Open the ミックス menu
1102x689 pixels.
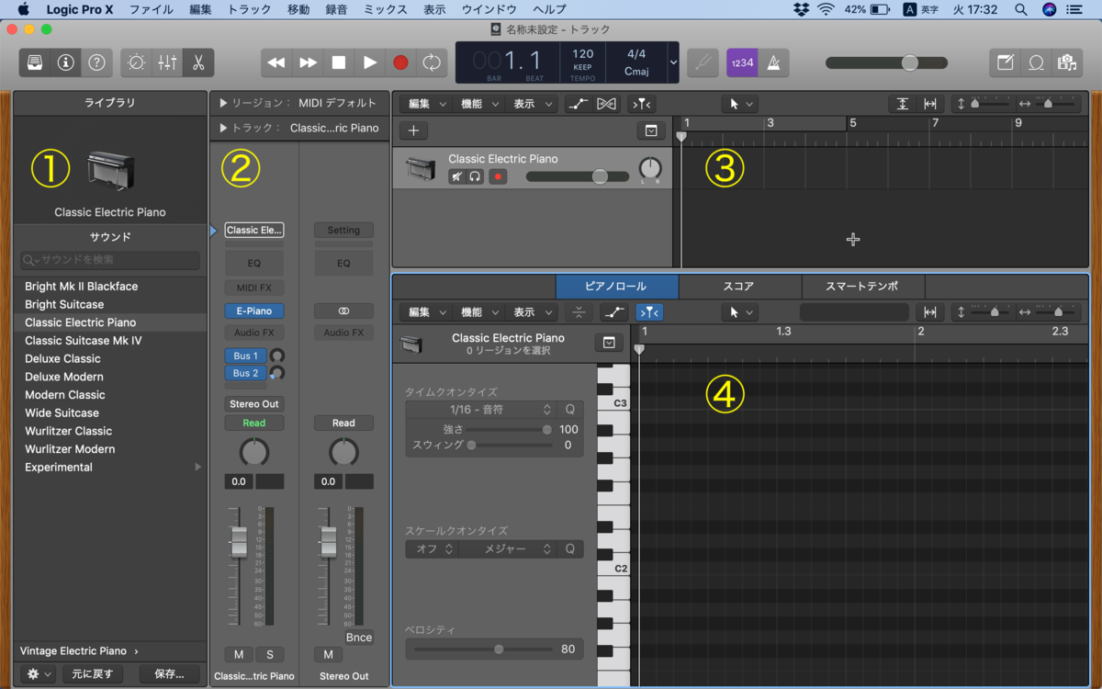click(x=386, y=9)
